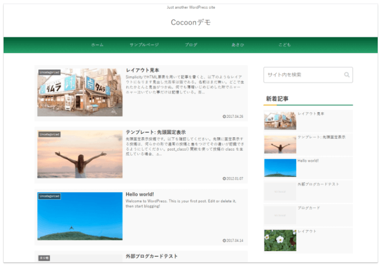391x271 pixels.
Task: Open the サンプルページ menu item
Action: click(144, 45)
